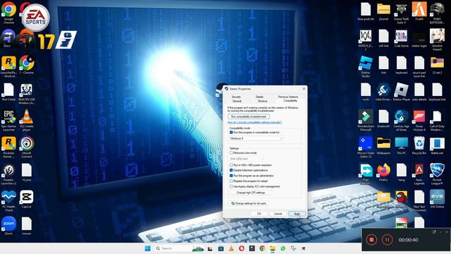This screenshot has height=254, width=451.
Task: Click Apply in Steam Properties
Action: coord(297,214)
